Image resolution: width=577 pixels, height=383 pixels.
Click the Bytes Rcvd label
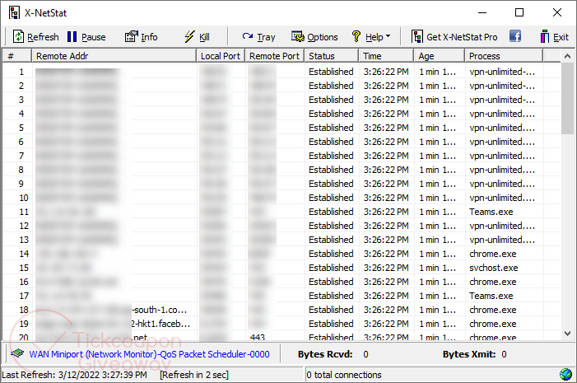point(325,354)
